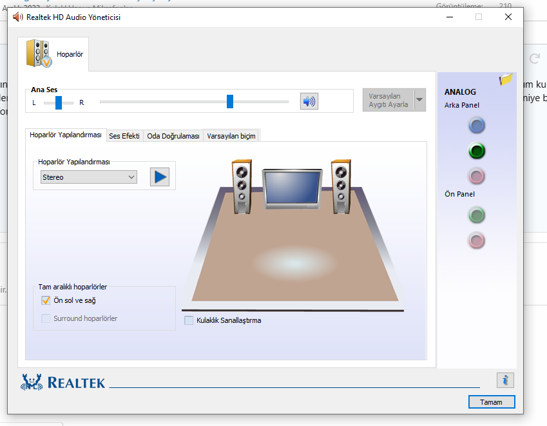Click the right speaker in the room
This screenshot has width=547, height=426.
(341, 186)
